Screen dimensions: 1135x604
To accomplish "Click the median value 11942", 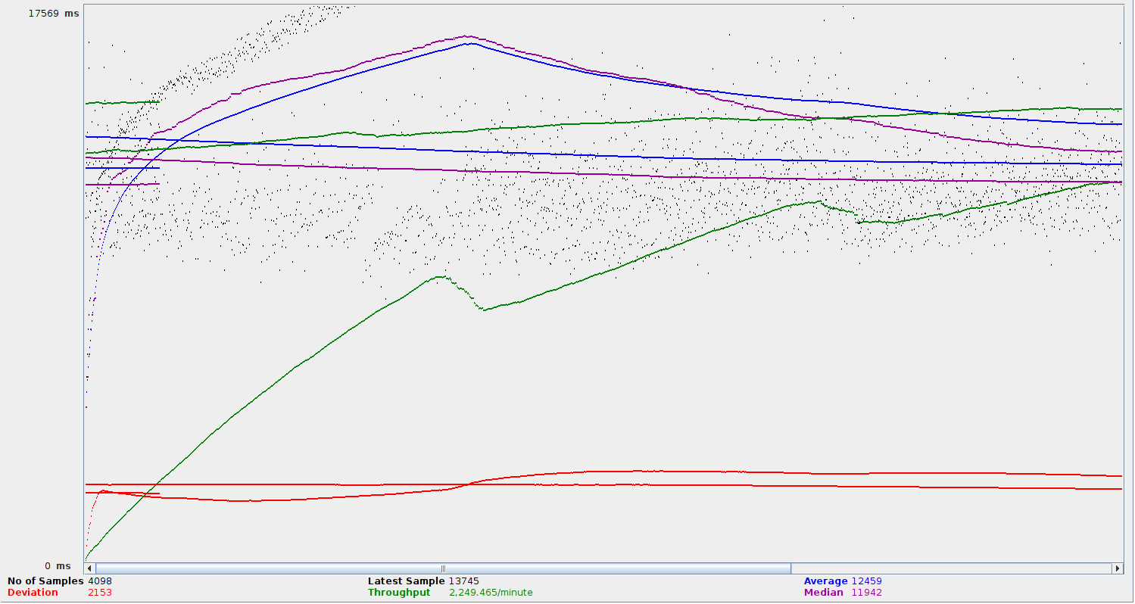I will point(866,593).
